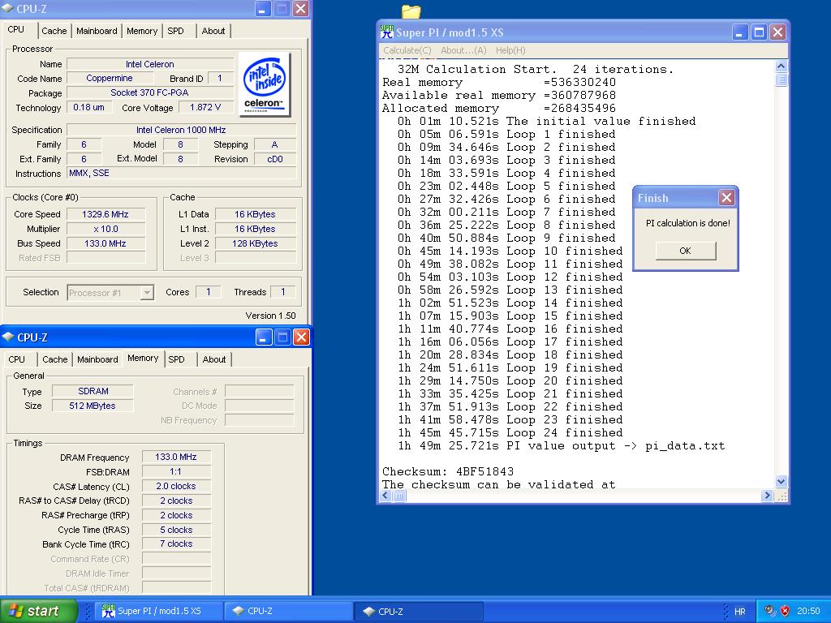Image resolution: width=831 pixels, height=623 pixels.
Task: Select Mainboard tab in lower CPU-Z window
Action: click(97, 359)
